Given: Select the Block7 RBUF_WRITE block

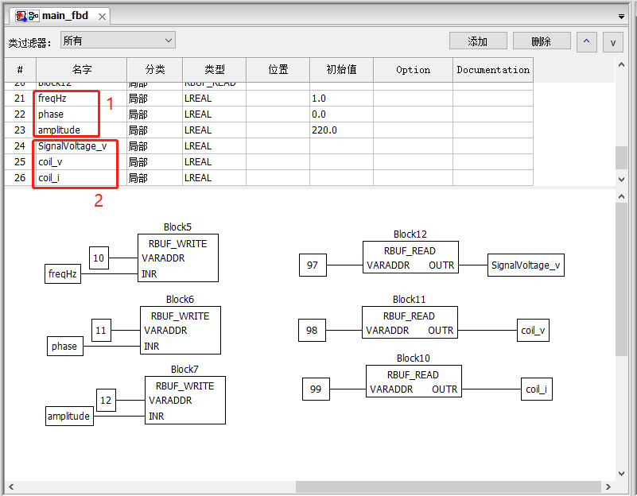Looking at the screenshot, I should tap(185, 400).
